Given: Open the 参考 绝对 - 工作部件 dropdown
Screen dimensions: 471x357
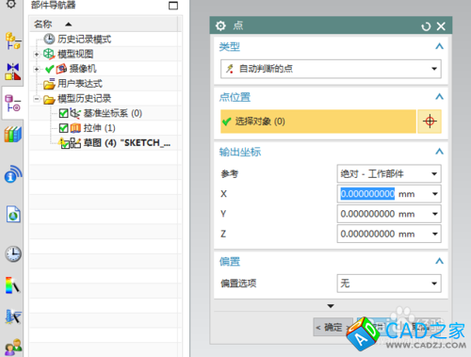Looking at the screenshot, I should [x=389, y=173].
